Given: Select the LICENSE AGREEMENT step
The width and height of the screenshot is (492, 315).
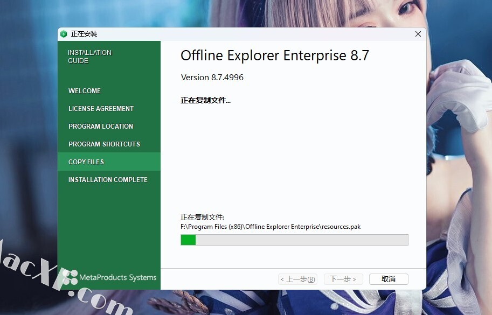Looking at the screenshot, I should pyautogui.click(x=101, y=108).
